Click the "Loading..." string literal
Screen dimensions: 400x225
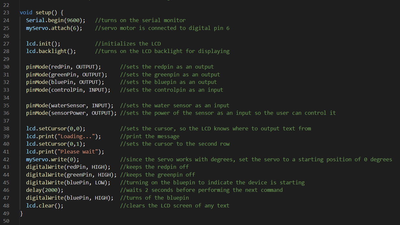pos(78,136)
